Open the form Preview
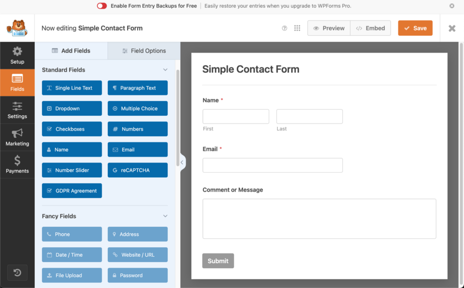 tap(329, 28)
